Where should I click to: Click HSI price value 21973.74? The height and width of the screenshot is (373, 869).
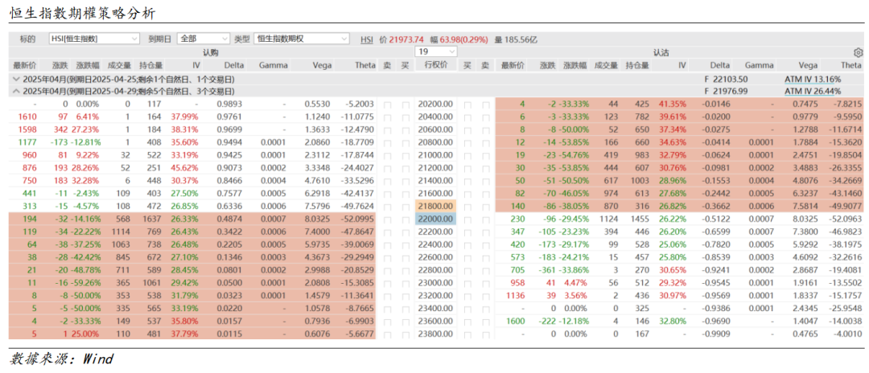click(406, 39)
